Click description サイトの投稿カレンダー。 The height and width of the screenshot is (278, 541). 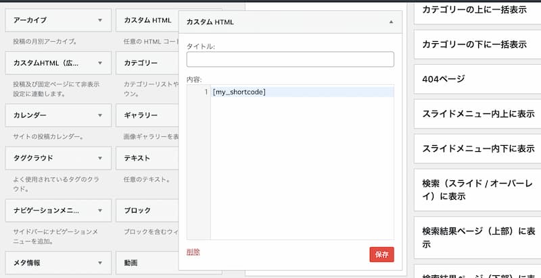click(x=48, y=136)
